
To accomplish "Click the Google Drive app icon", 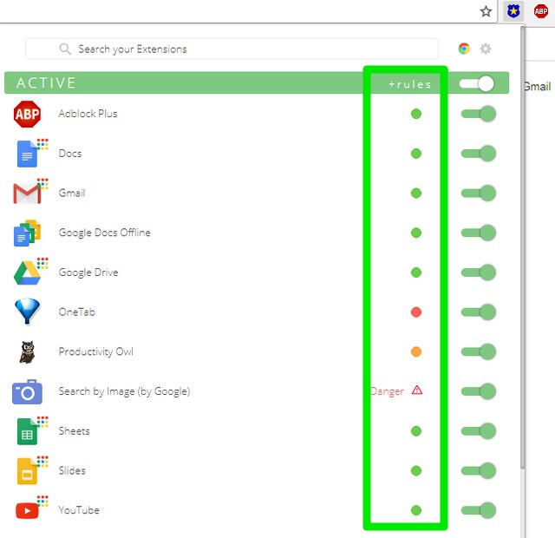I will pyautogui.click(x=27, y=272).
